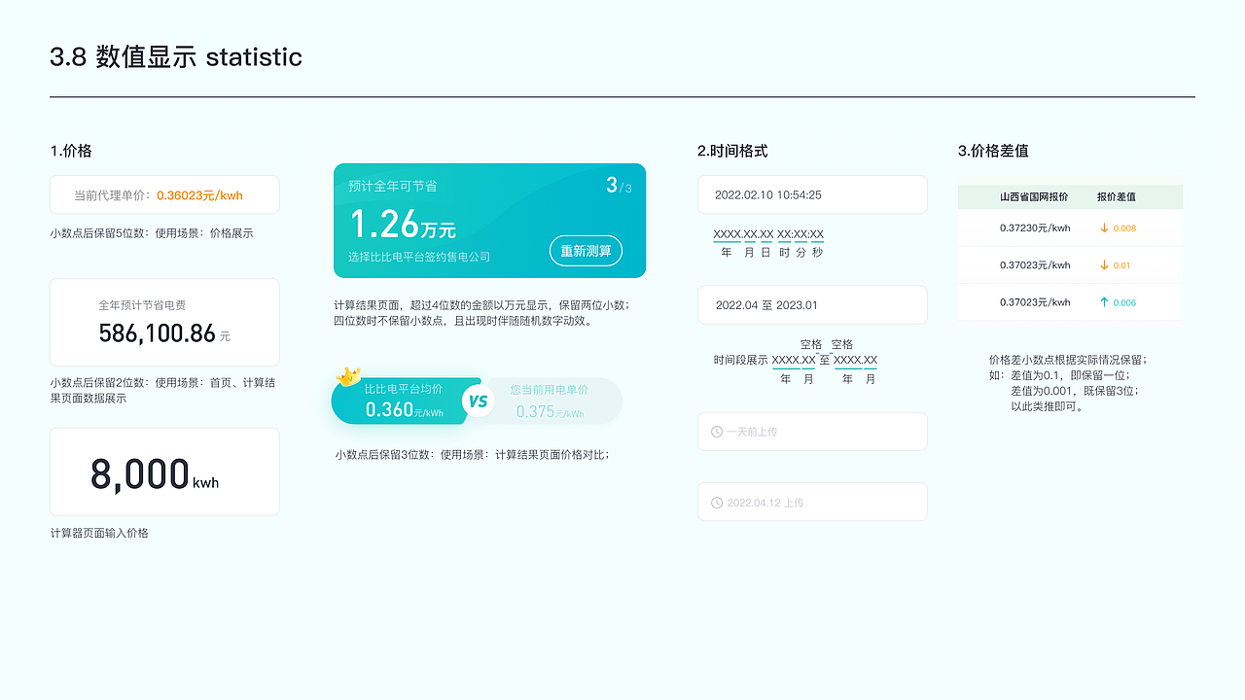Select the 8,000 kwh input card
The image size is (1245, 700).
[x=163, y=471]
